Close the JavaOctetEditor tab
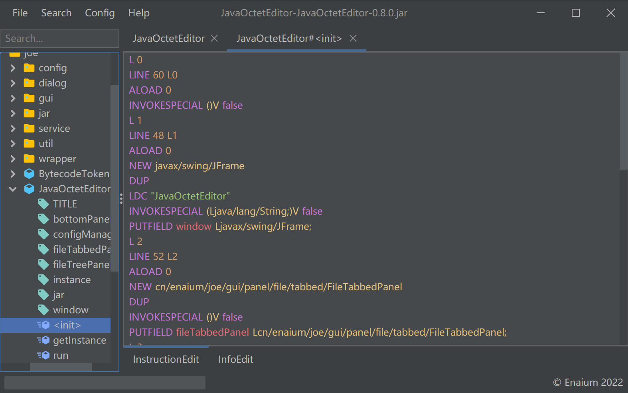This screenshot has height=393, width=628. point(214,39)
